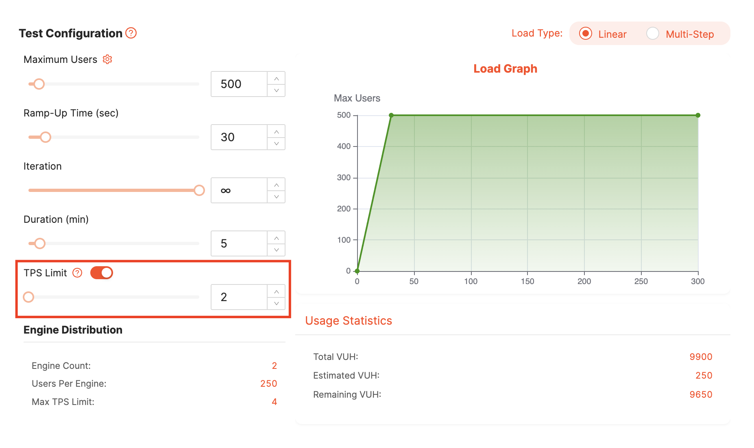
Task: Select the Linear load type
Action: [x=586, y=33]
